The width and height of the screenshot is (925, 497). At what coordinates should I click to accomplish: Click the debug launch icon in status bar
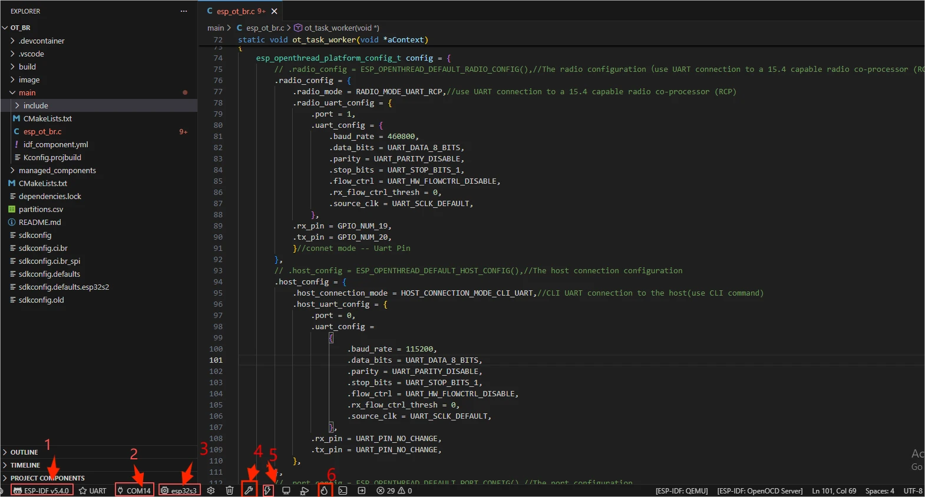coord(305,491)
